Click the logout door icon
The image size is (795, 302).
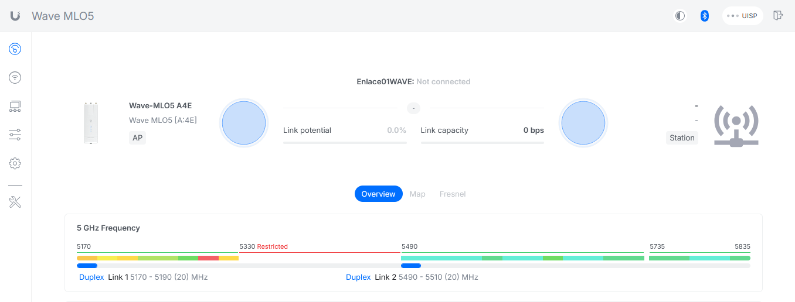778,16
